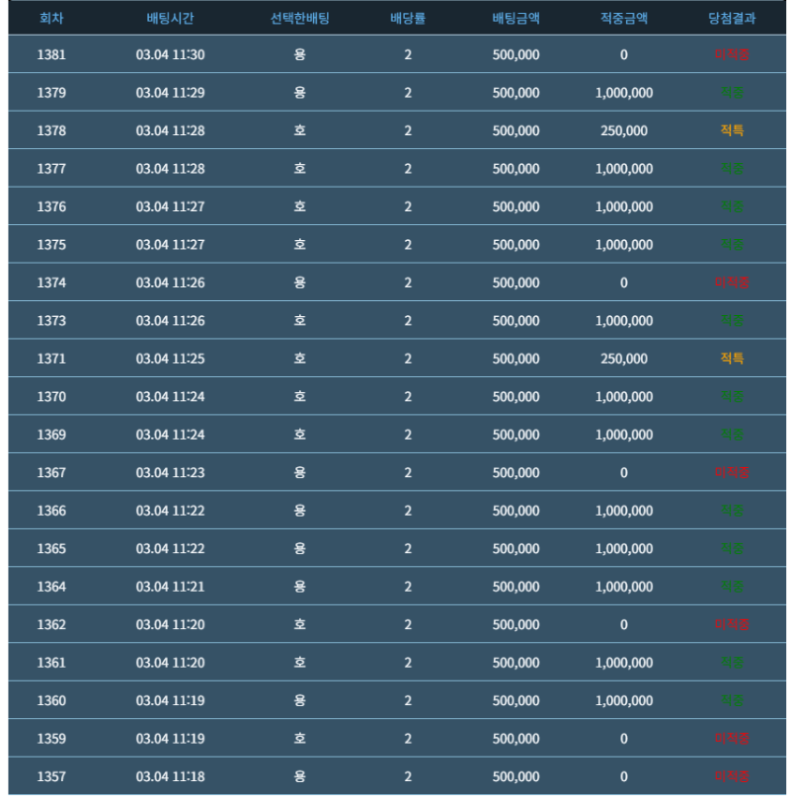Select the round 1369 number cell
Image resolution: width=790 pixels, height=797 pixels.
(x=51, y=435)
